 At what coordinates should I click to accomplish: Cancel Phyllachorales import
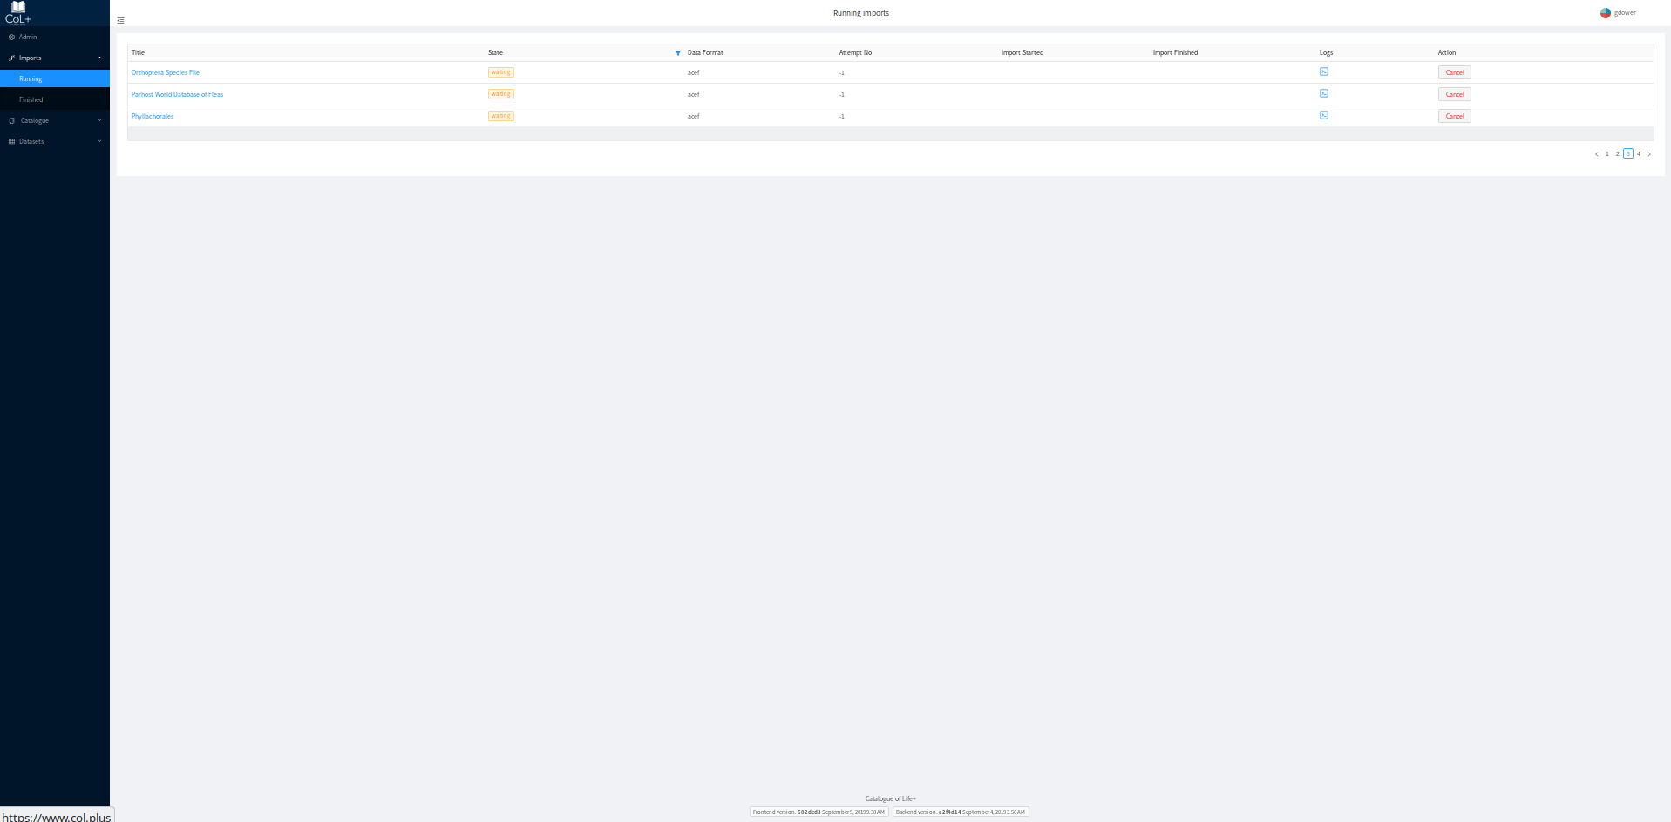[x=1454, y=116]
